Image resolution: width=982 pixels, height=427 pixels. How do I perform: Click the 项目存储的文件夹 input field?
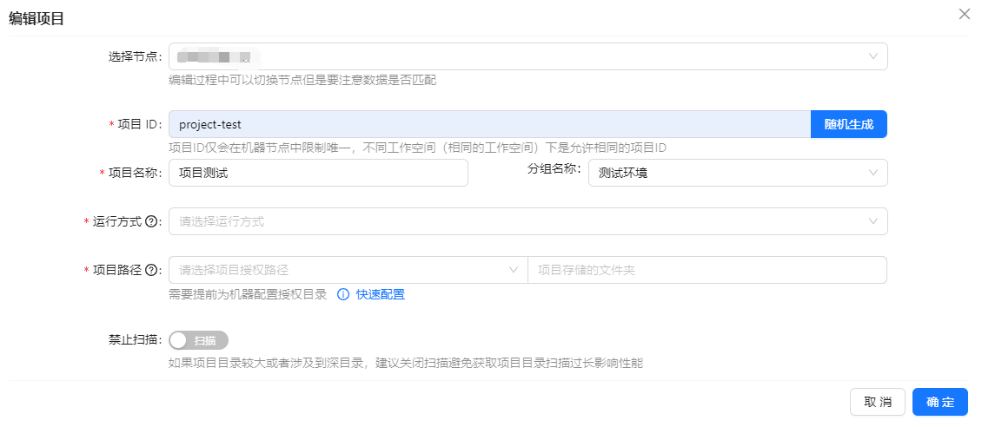point(706,270)
